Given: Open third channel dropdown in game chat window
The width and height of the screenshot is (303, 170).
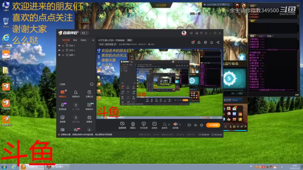Looking at the screenshot, I should [270, 36].
